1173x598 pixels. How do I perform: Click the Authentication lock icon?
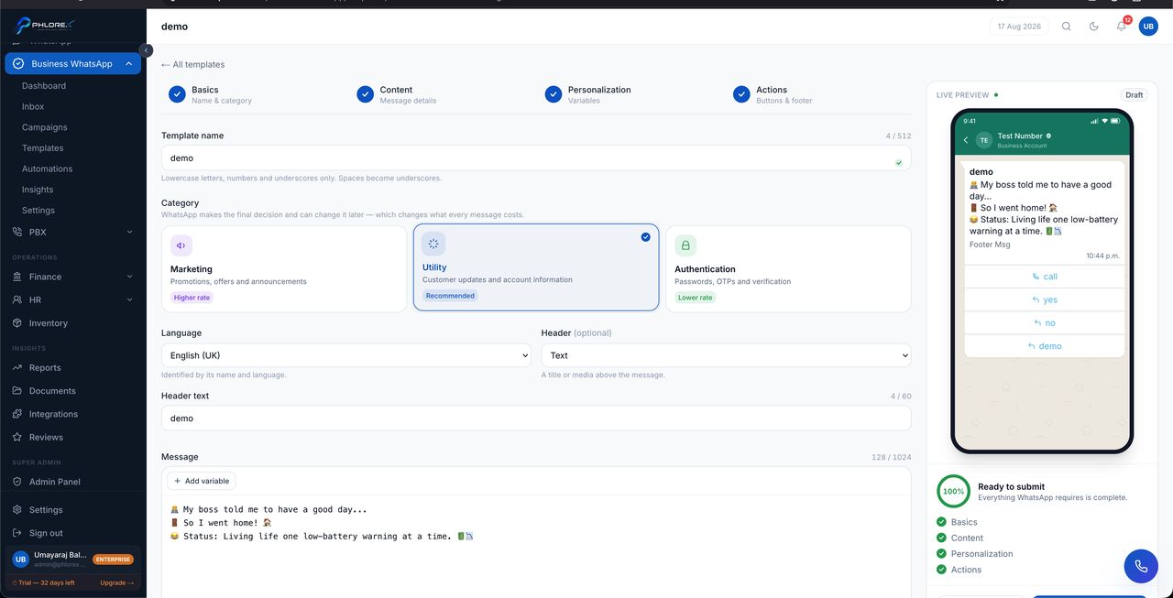[685, 245]
